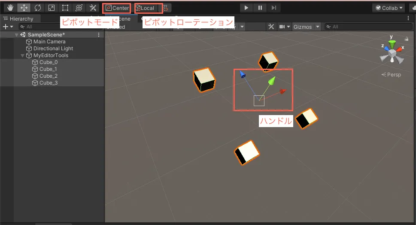Select the Rotate tool
Viewport: 416px width, 225px height.
38,8
